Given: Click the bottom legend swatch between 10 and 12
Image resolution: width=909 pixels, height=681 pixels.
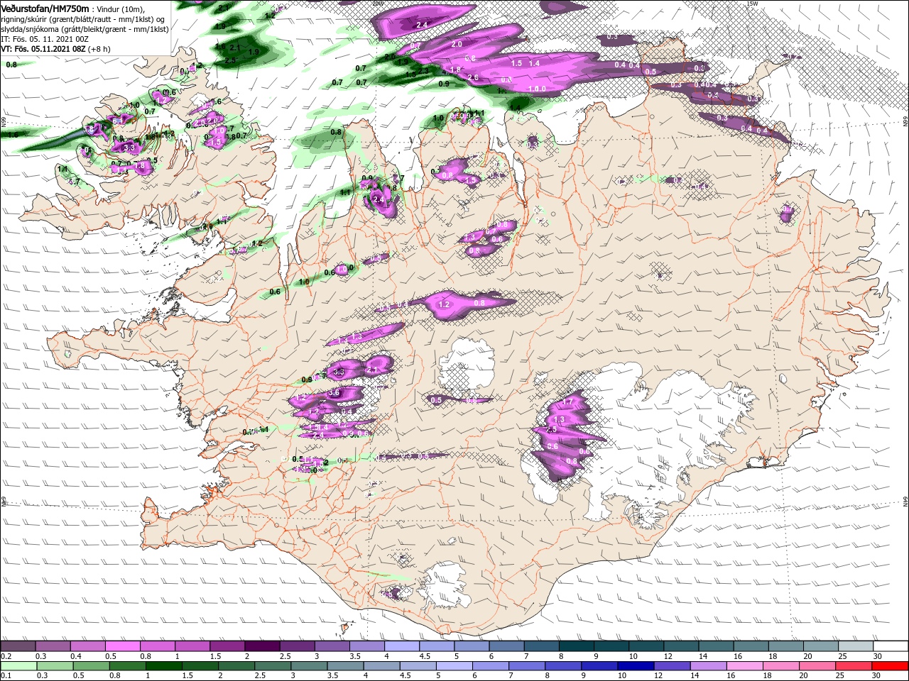Looking at the screenshot, I should coord(636,666).
